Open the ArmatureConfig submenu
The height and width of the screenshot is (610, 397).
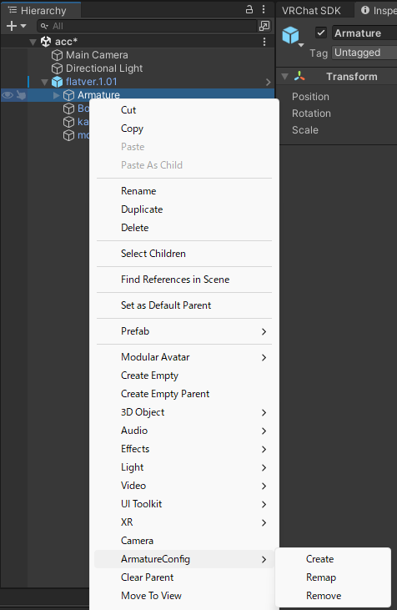184,559
